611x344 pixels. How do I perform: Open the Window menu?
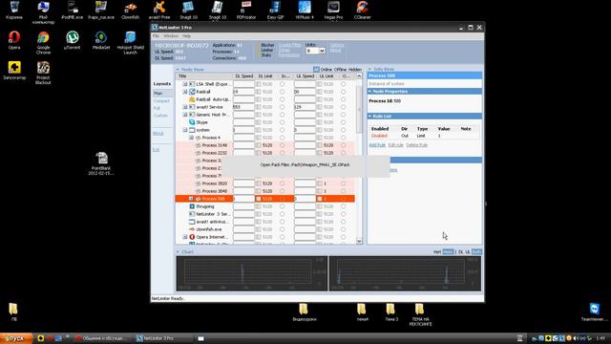coord(171,36)
